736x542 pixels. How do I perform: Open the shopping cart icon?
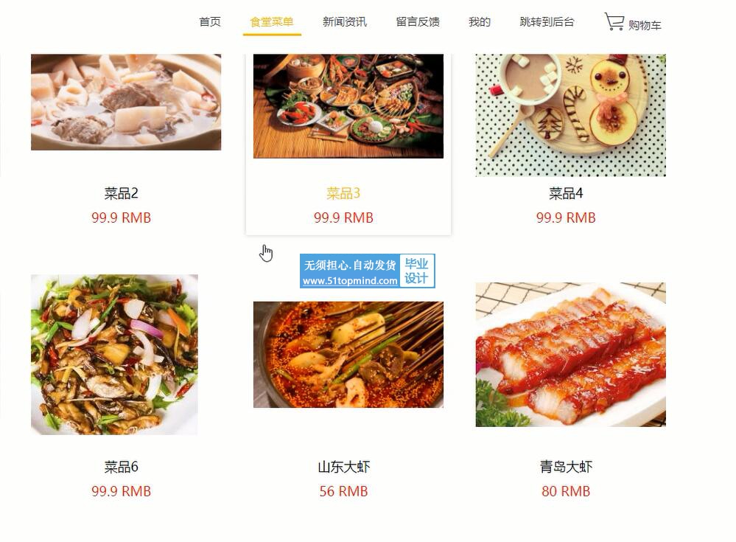click(x=614, y=21)
